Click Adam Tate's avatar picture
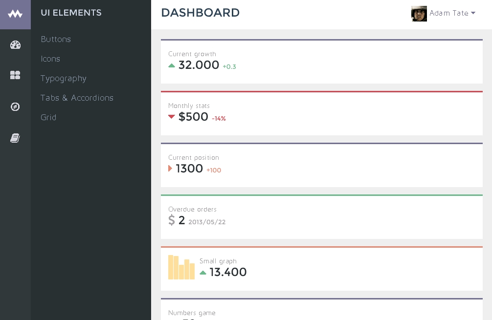This screenshot has width=492, height=320. [419, 13]
